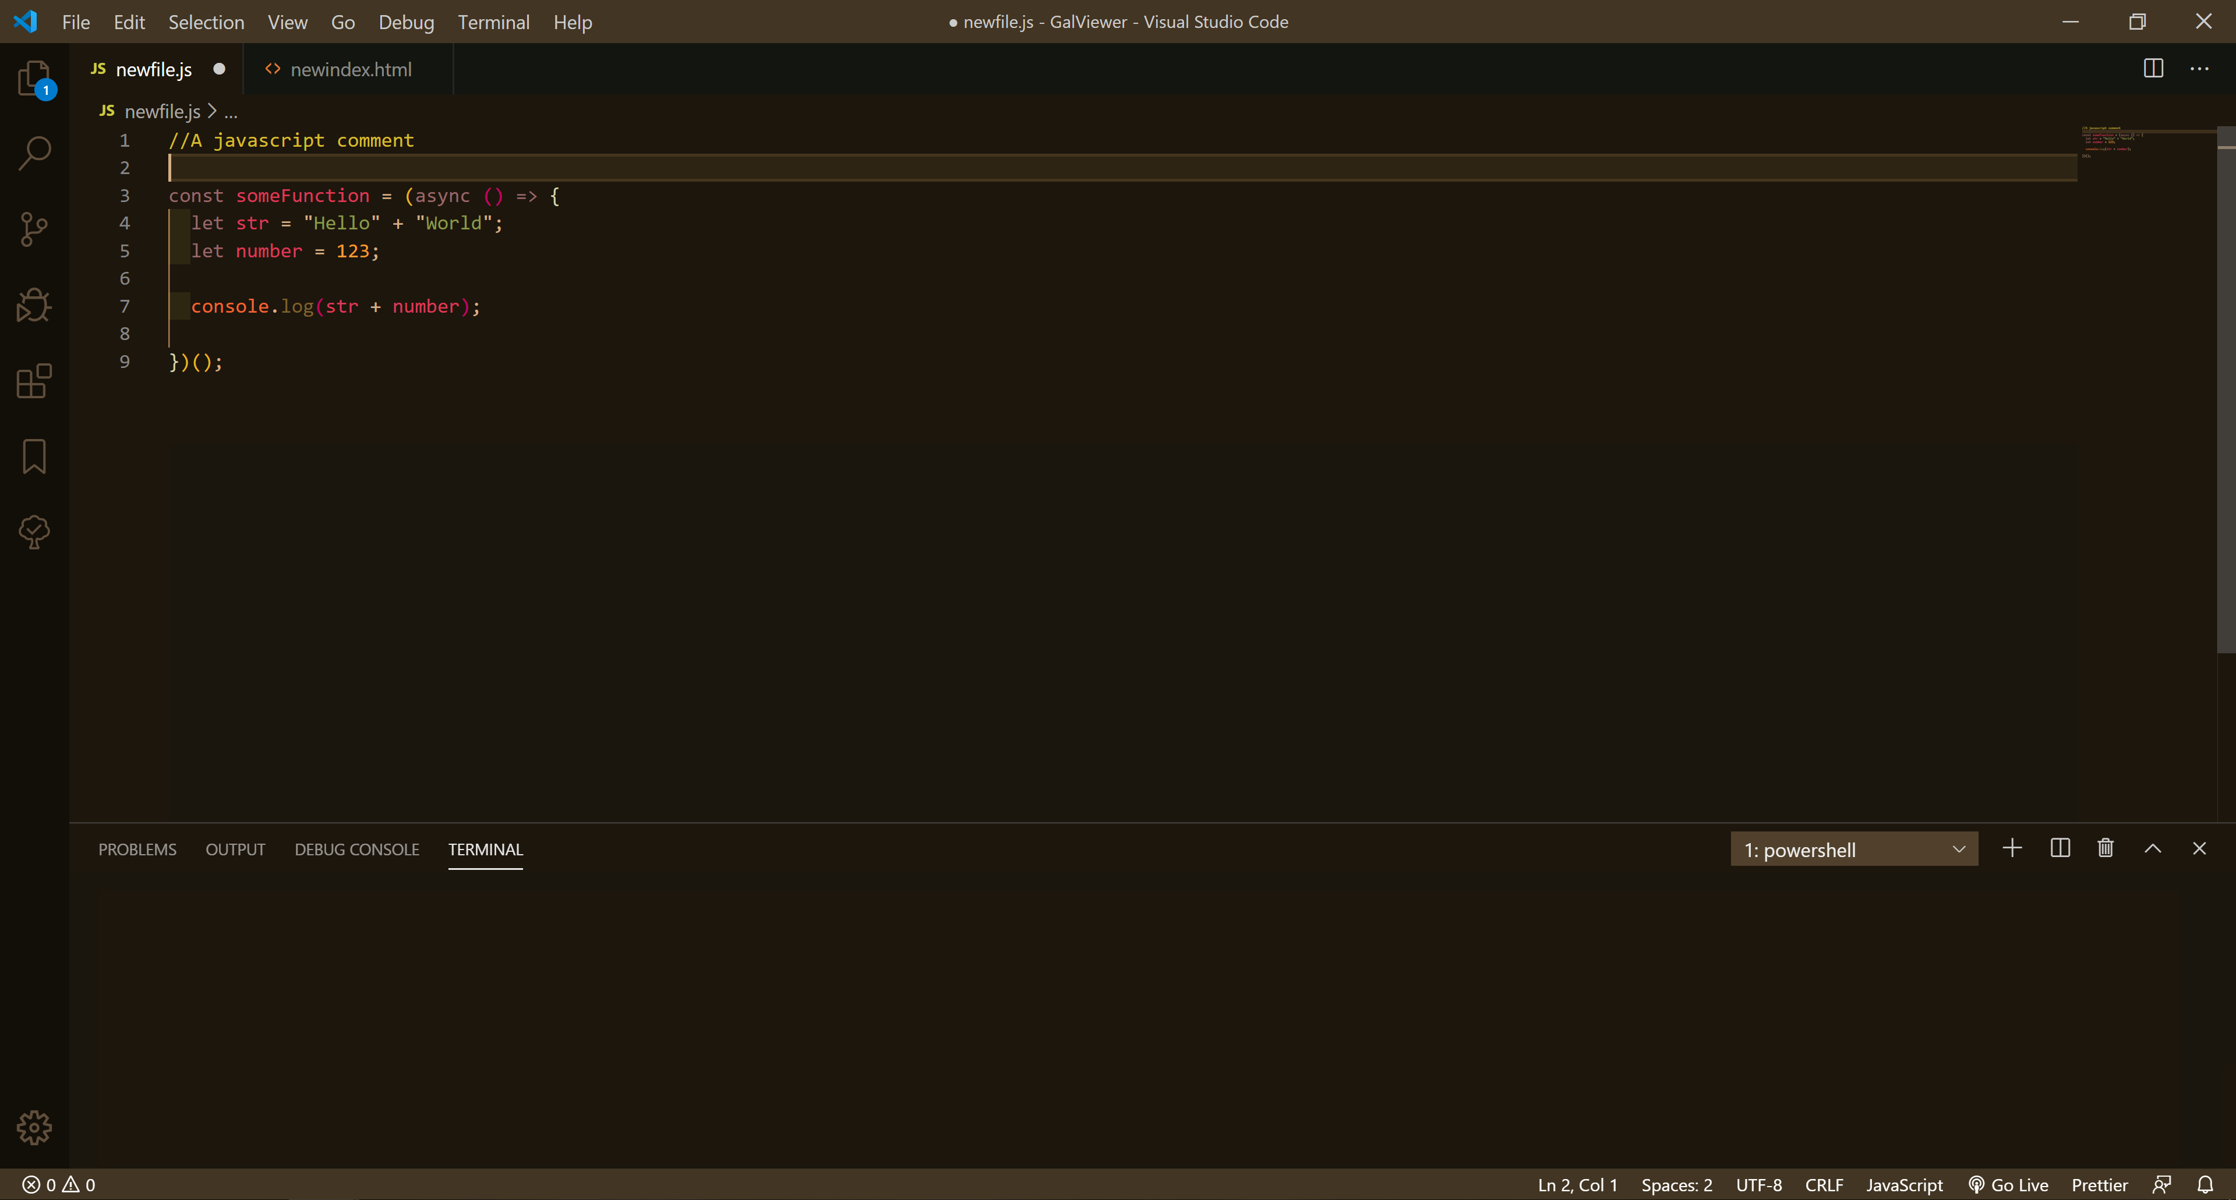The width and height of the screenshot is (2236, 1200).
Task: Click the Manage settings gear icon
Action: tap(34, 1127)
